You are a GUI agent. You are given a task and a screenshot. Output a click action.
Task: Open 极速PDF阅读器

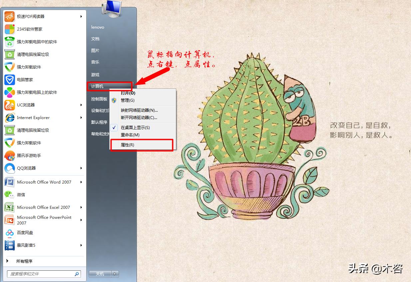coord(28,16)
